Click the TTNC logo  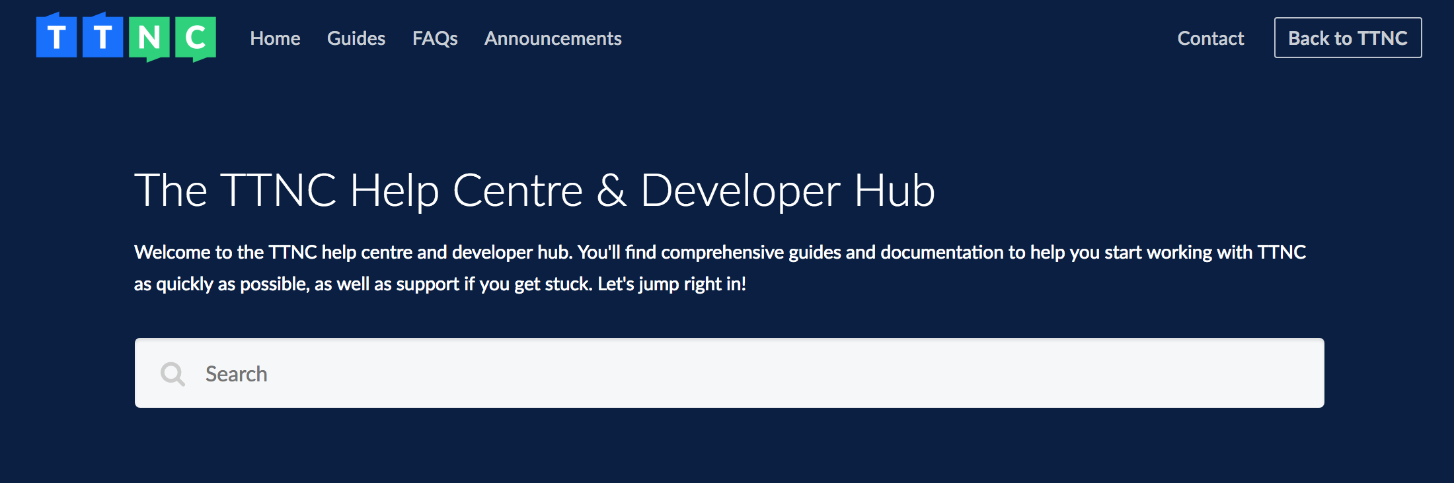tap(126, 37)
